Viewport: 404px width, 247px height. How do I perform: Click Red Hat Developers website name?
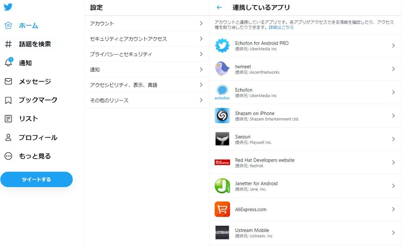265,160
